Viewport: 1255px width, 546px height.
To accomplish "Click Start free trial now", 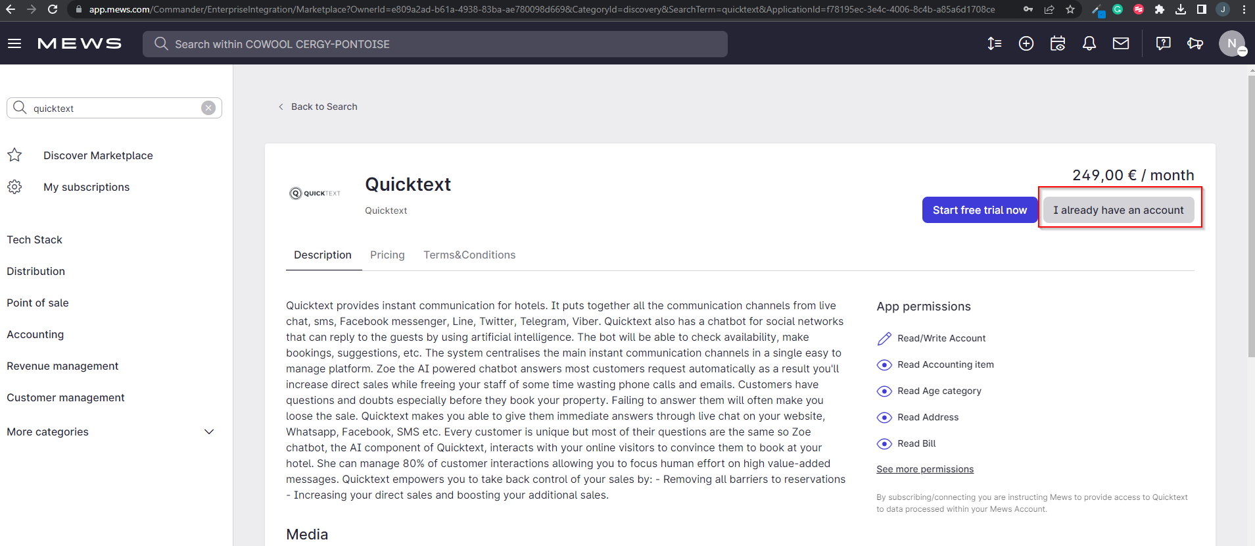I will coord(979,210).
